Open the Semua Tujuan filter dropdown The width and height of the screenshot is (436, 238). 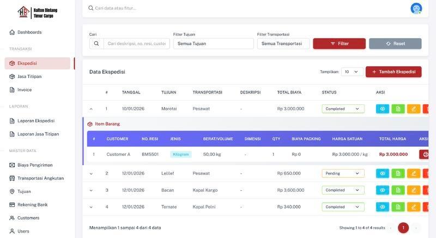[213, 43]
